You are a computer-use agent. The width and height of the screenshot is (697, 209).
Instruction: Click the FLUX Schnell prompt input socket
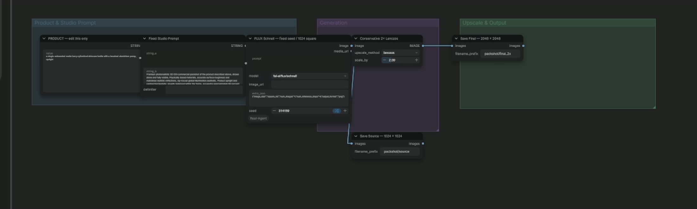click(246, 63)
